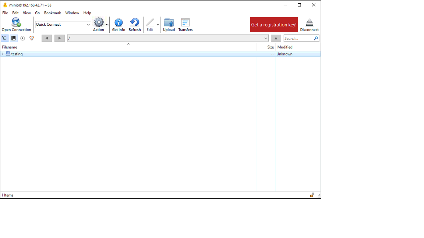Open the File menu
424x238 pixels.
[x=5, y=13]
